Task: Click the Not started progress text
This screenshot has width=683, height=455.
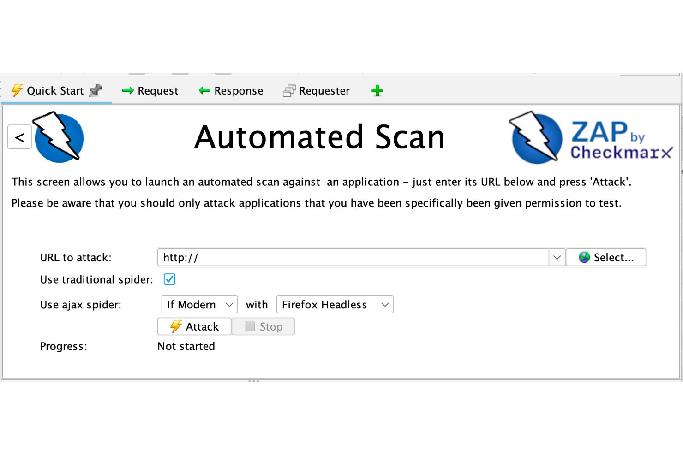Action: (x=186, y=346)
